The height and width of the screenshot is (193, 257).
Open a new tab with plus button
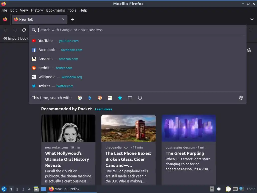click(73, 20)
